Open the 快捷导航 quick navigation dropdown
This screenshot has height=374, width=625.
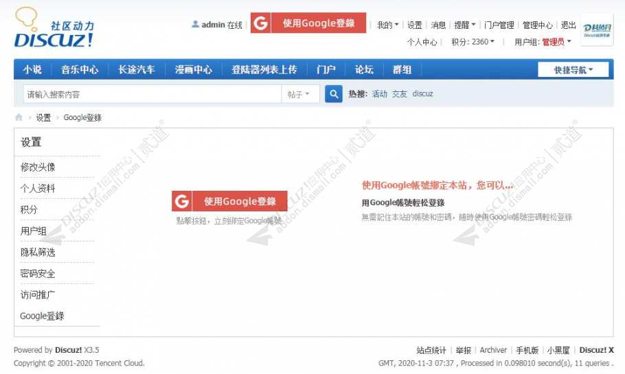573,70
